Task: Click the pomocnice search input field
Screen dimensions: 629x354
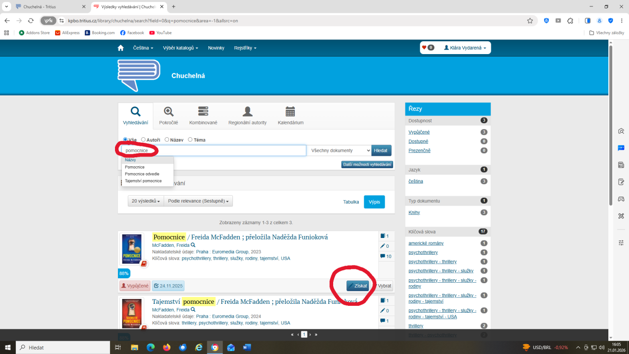Action: tap(214, 150)
